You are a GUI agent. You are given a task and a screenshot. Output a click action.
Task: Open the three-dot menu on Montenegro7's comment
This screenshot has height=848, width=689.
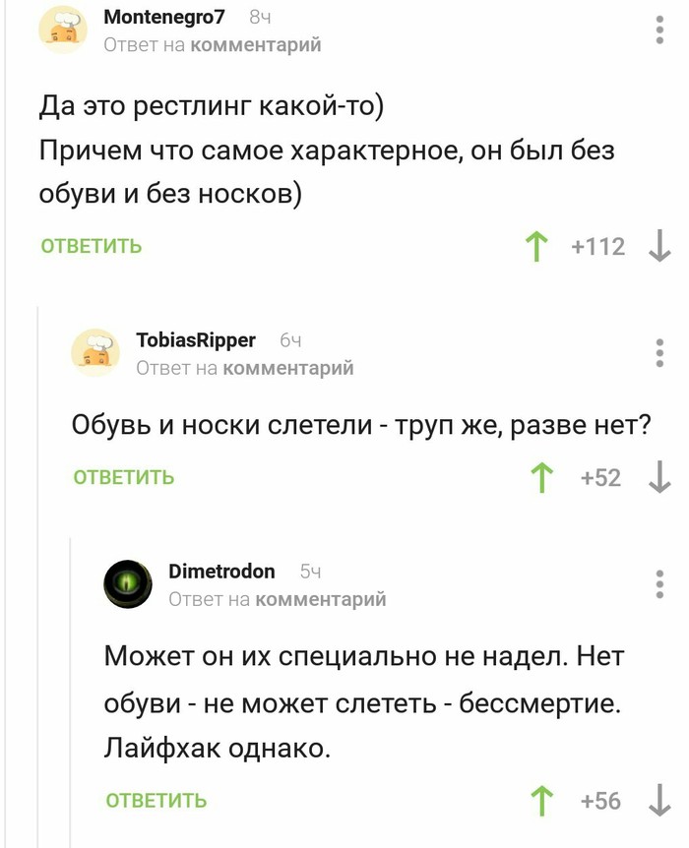[x=658, y=28]
